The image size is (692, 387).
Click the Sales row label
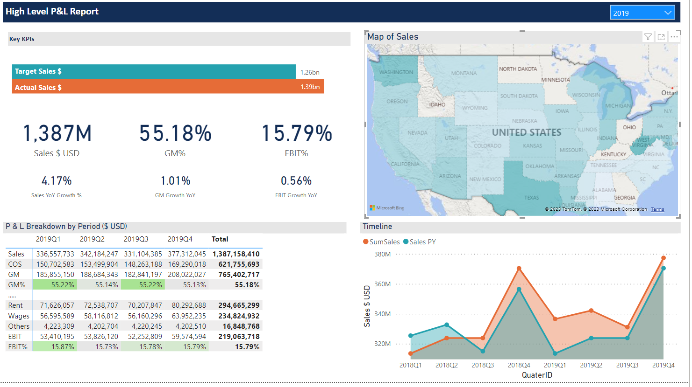click(x=16, y=254)
